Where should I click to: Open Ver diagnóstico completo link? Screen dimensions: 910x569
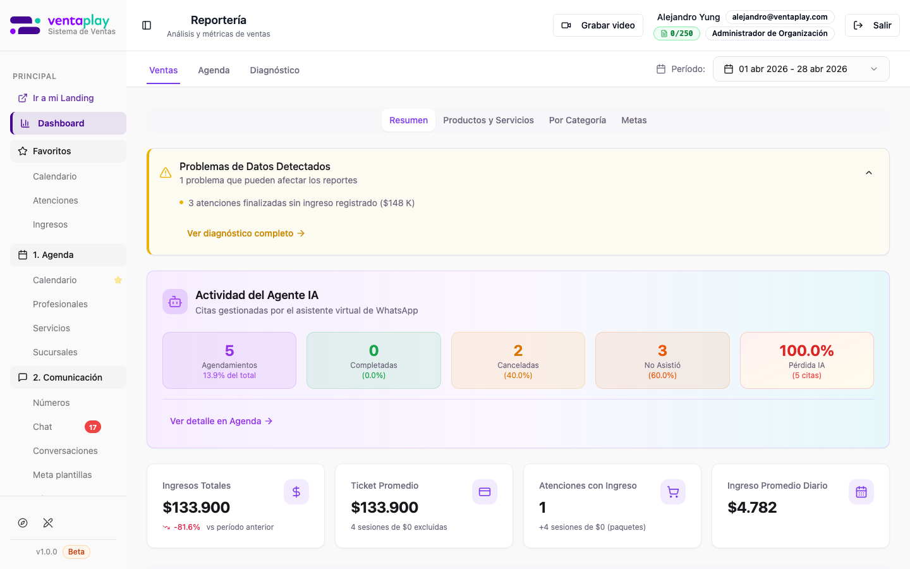click(246, 233)
